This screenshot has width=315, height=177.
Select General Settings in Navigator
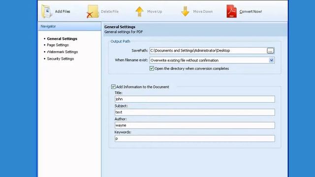pyautogui.click(x=62, y=38)
